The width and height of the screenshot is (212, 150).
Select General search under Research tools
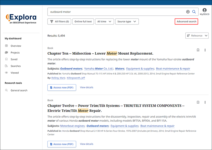coord(16,90)
